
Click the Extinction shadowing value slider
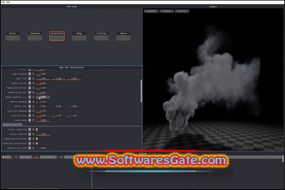click(x=43, y=111)
